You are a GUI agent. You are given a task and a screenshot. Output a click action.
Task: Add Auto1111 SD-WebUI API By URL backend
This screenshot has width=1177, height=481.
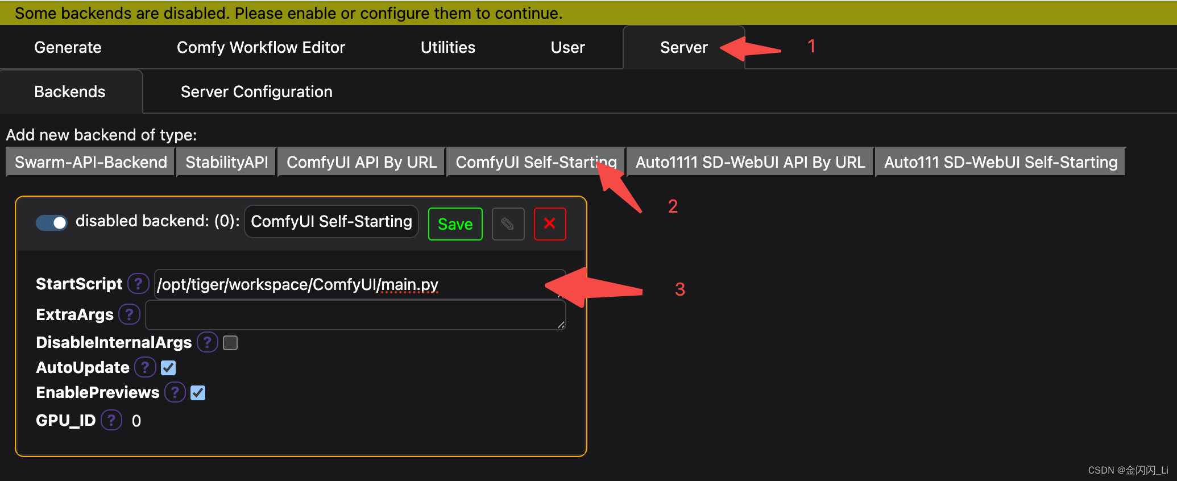pyautogui.click(x=750, y=162)
